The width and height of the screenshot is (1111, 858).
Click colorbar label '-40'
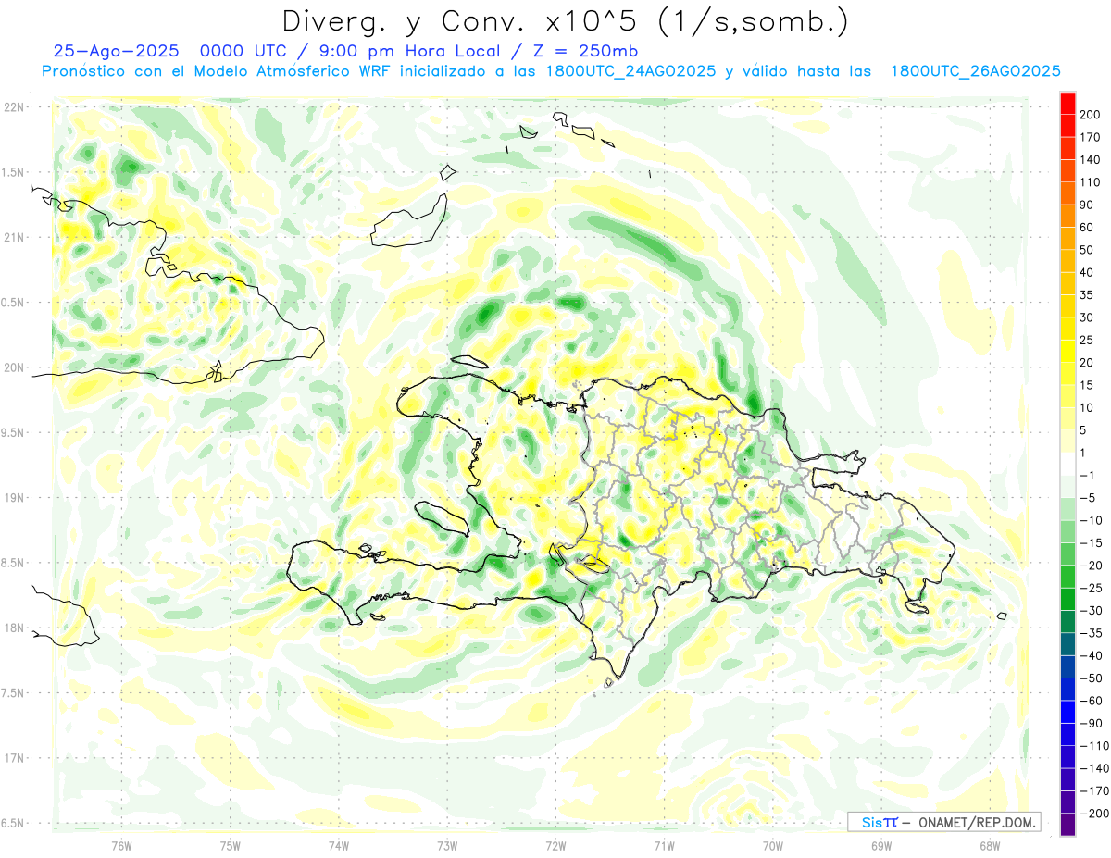(x=1091, y=656)
